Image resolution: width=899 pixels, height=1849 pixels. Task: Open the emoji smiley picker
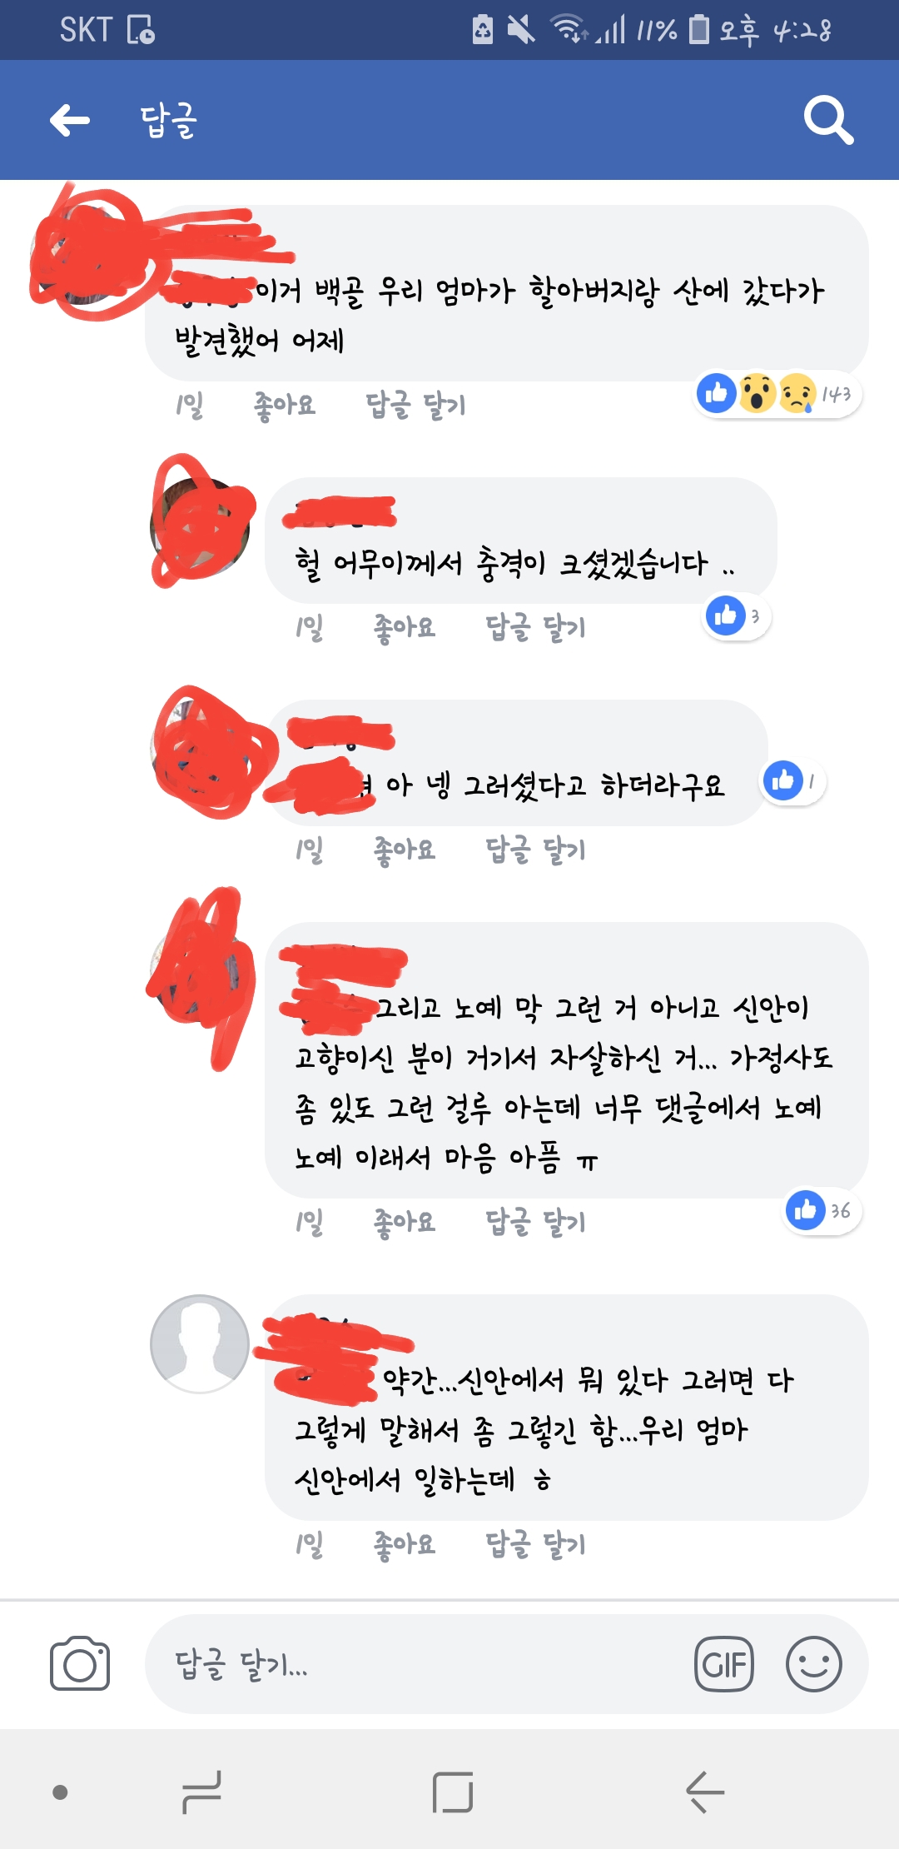814,1664
